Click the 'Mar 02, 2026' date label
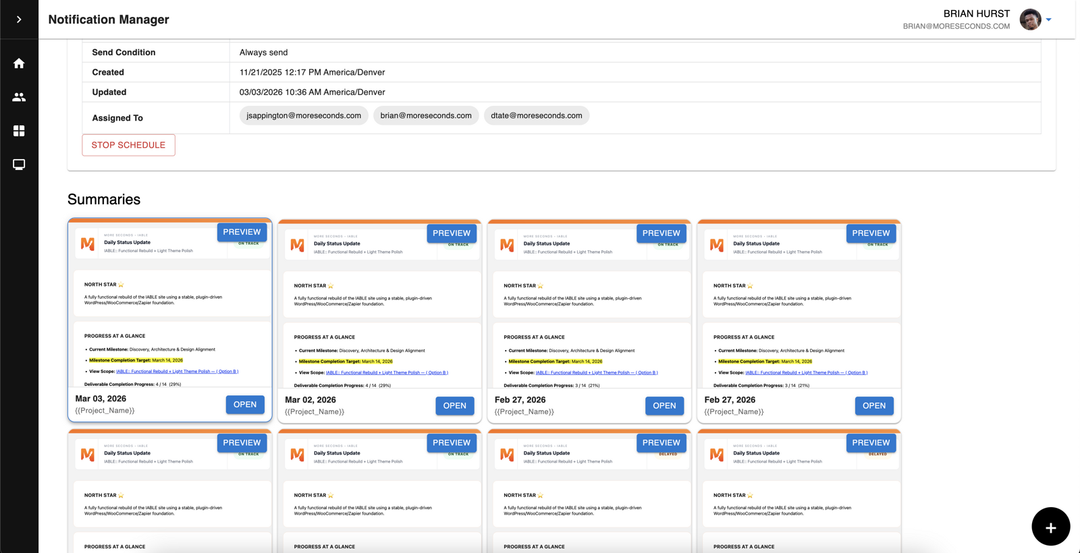 pyautogui.click(x=310, y=400)
